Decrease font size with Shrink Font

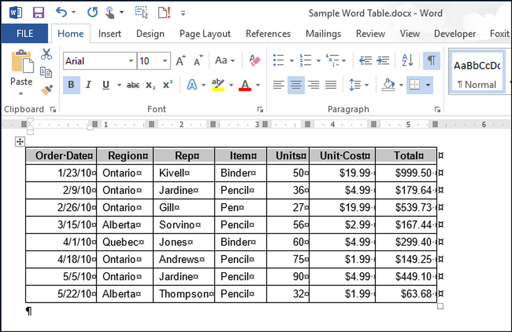pyautogui.click(x=198, y=61)
